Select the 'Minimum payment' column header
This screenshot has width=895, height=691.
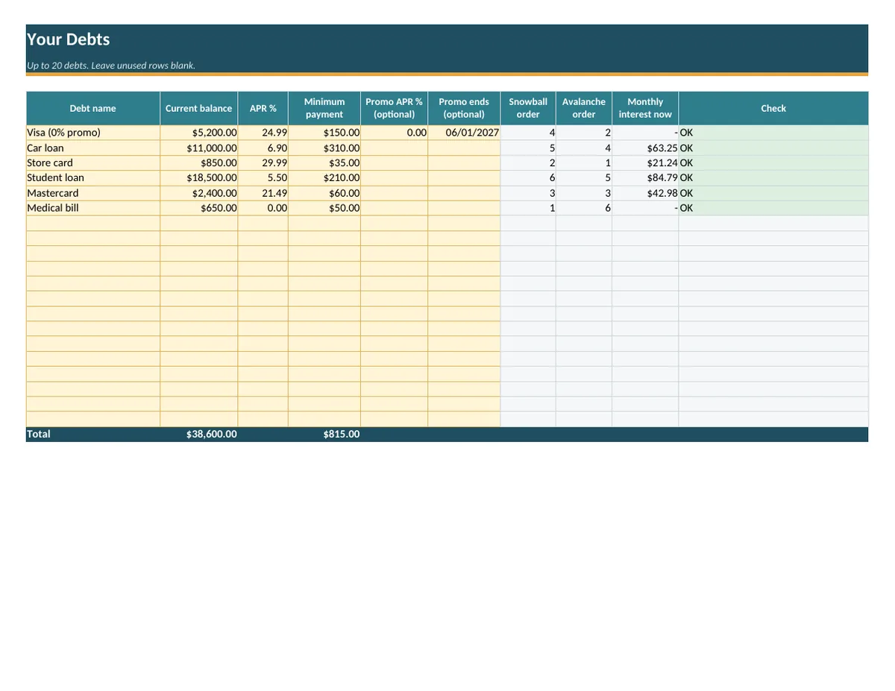point(324,108)
